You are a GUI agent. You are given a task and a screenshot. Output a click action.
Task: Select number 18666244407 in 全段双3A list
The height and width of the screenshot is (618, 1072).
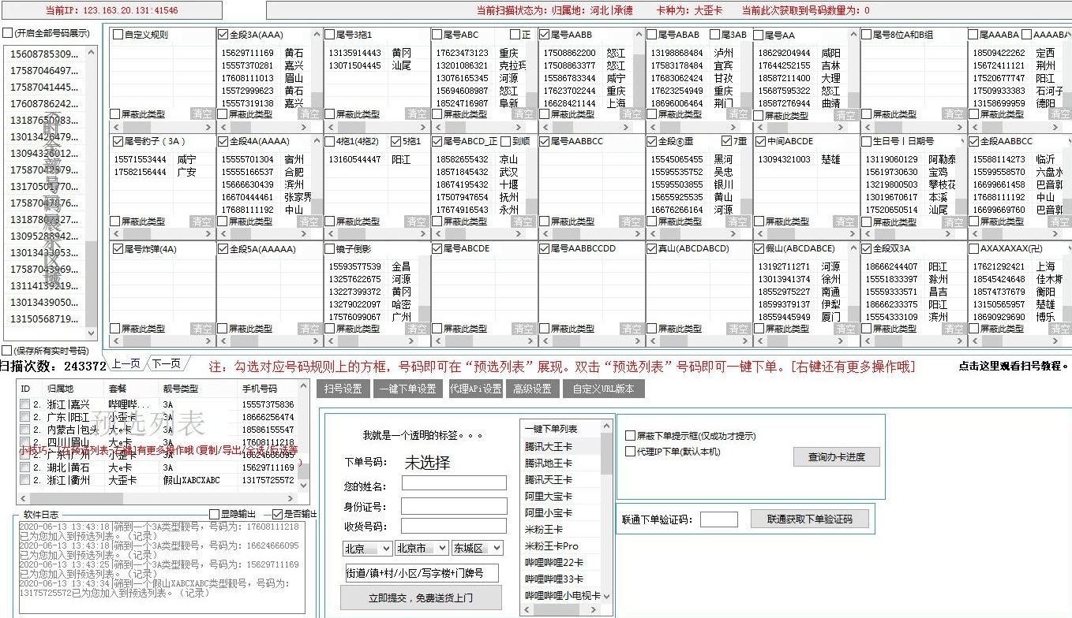(892, 266)
